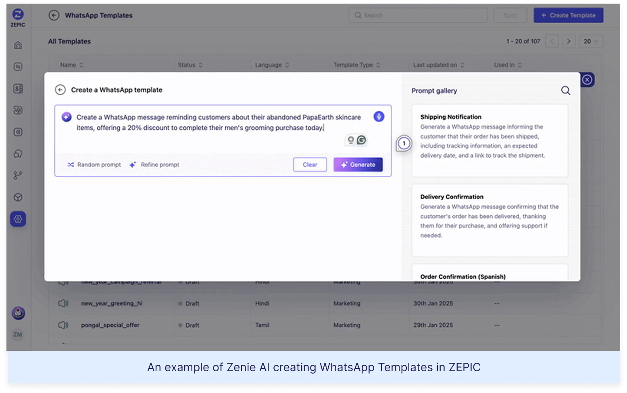Click the ZM initials badge
Image resolution: width=627 pixels, height=393 pixels.
[x=18, y=335]
